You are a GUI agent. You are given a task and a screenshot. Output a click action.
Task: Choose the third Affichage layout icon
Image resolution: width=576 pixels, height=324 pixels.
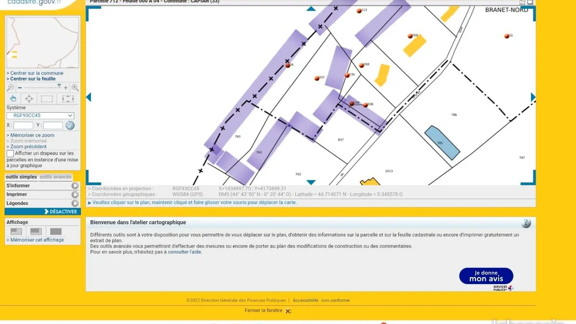click(x=56, y=232)
